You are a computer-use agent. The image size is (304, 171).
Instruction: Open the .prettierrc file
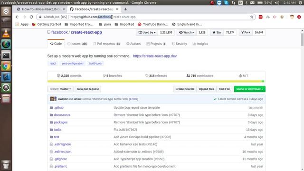click(x=61, y=166)
